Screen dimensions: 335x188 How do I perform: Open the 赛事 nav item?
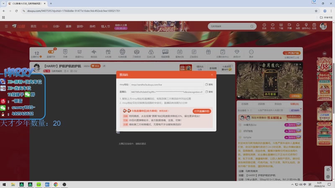coord(68,26)
